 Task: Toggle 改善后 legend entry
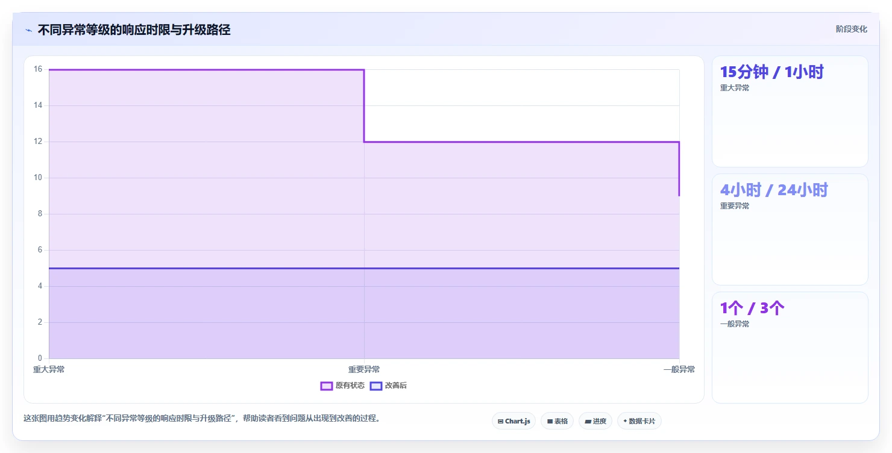tap(388, 386)
